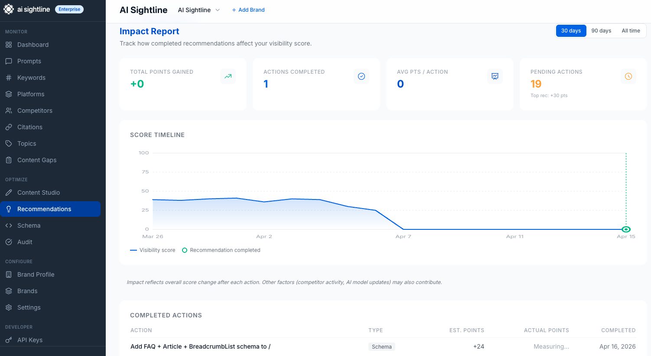The width and height of the screenshot is (651, 356).
Task: Click the Add Brand link
Action: pyautogui.click(x=248, y=10)
